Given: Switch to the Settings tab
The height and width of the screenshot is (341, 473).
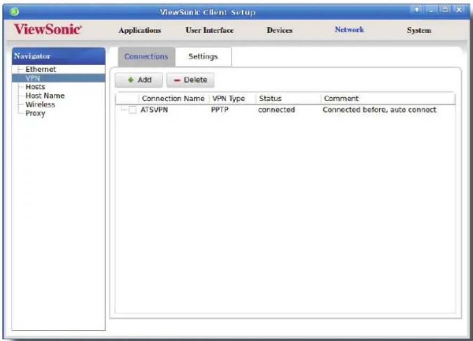Looking at the screenshot, I should pyautogui.click(x=203, y=56).
